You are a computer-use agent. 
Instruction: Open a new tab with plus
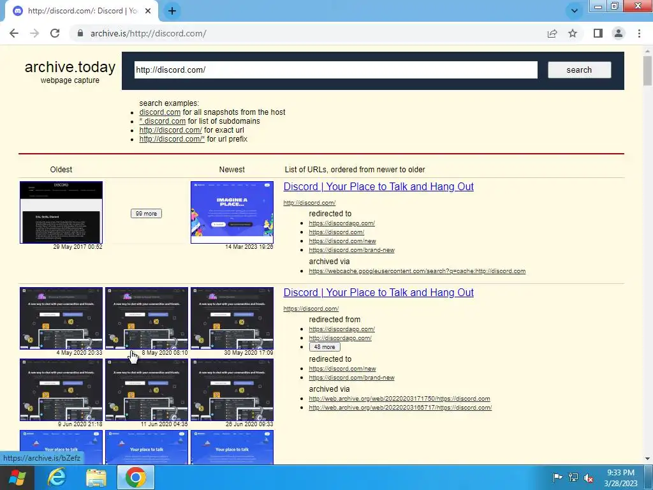[x=172, y=11]
